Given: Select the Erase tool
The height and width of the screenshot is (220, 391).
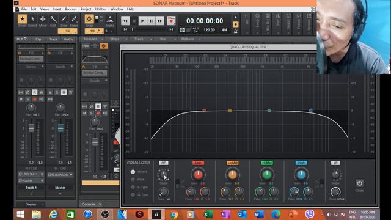Looking at the screenshot, I should point(74,19).
